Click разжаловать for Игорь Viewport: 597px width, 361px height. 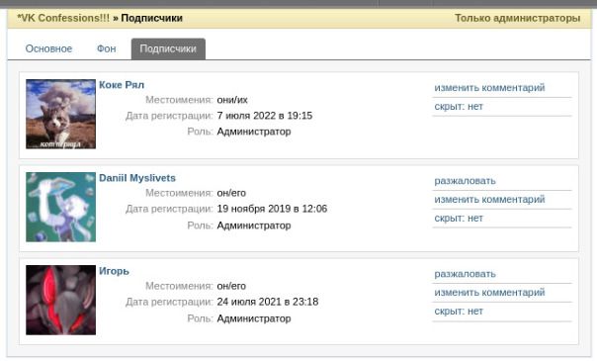[465, 274]
